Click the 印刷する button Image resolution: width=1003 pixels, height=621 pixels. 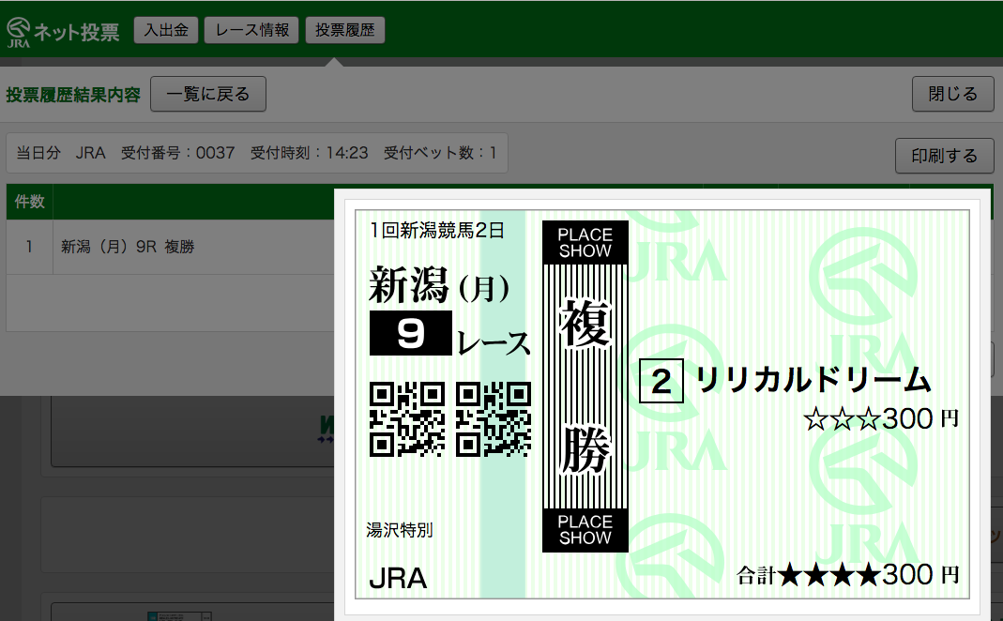944,156
